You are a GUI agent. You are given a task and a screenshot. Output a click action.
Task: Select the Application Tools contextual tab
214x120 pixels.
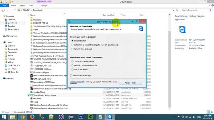[x=44, y=2]
